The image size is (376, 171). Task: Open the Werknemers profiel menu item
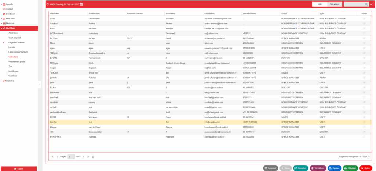pos(17,62)
